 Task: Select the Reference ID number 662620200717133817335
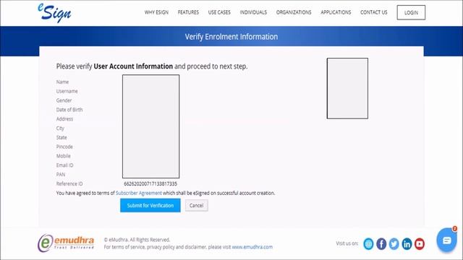point(150,183)
